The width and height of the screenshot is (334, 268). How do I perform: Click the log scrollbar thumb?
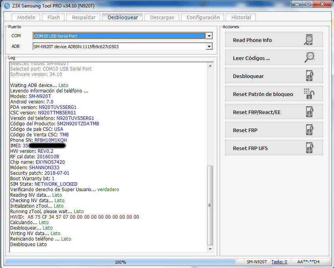pyautogui.click(x=210, y=205)
